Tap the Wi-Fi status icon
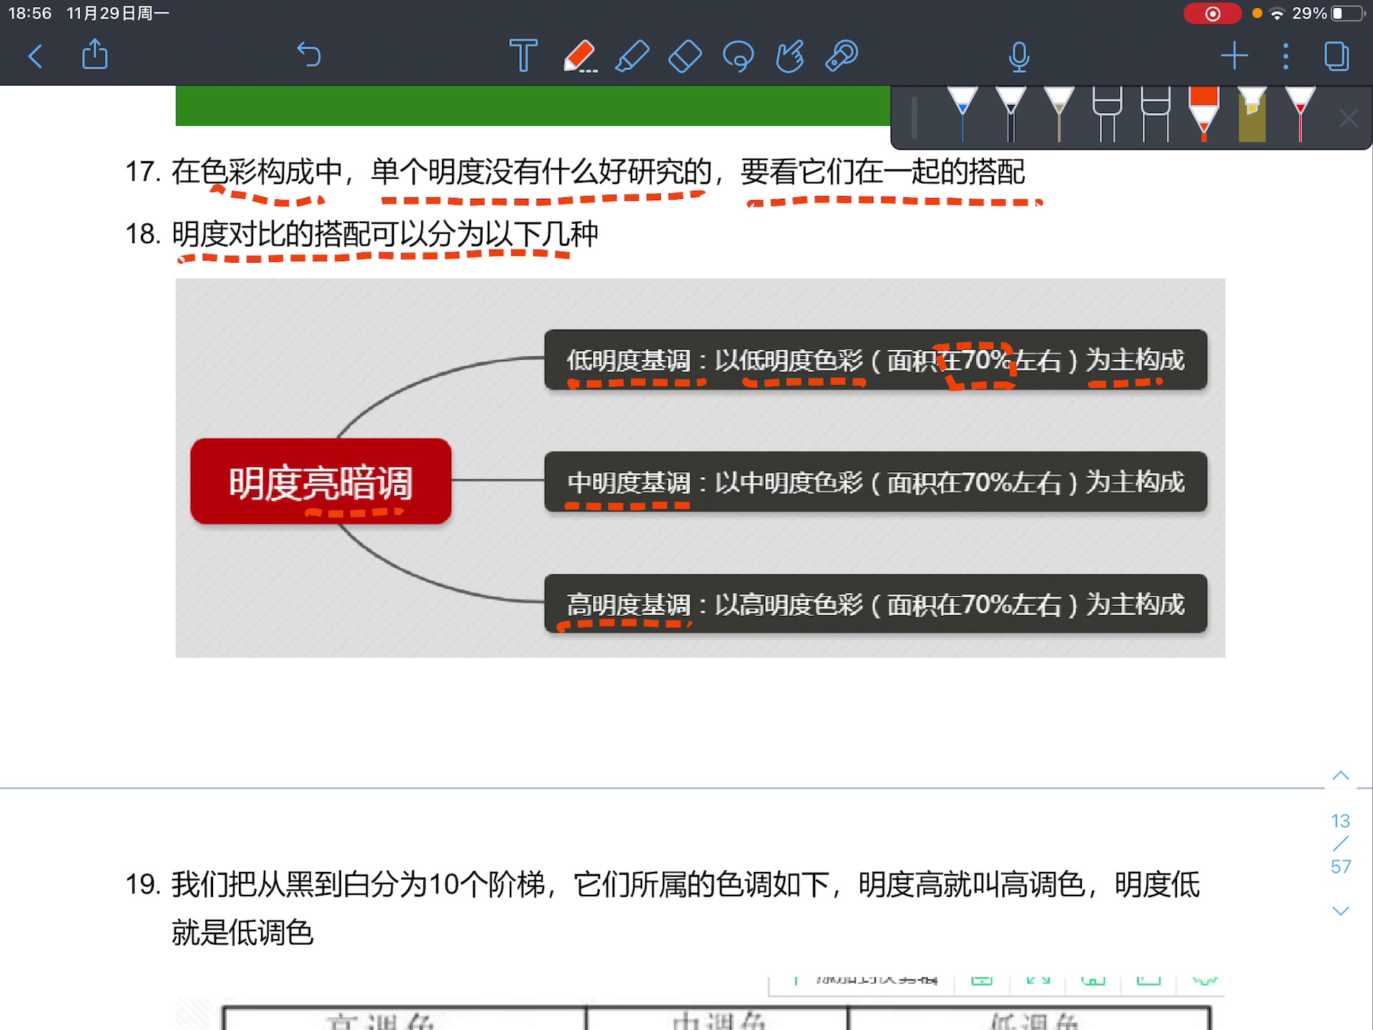1373x1030 pixels. point(1276,14)
